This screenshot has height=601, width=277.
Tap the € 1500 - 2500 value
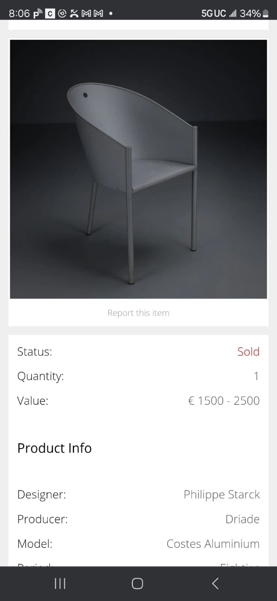tap(224, 401)
